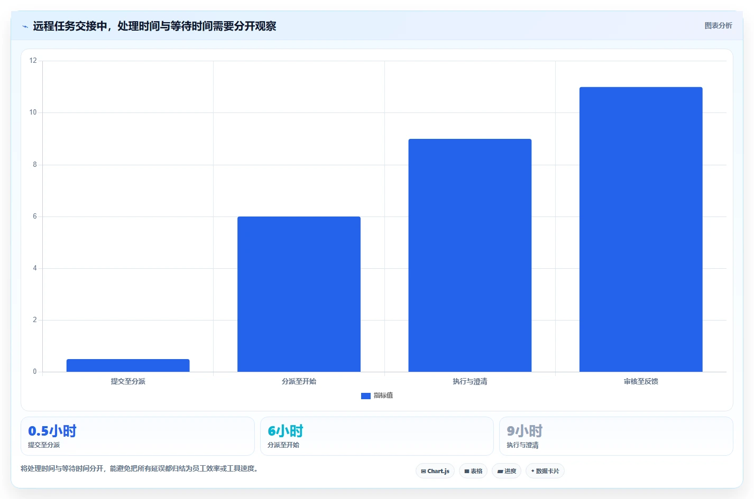Click the 执行与澄清 axis label
Viewport: 754px width, 499px height.
click(470, 381)
